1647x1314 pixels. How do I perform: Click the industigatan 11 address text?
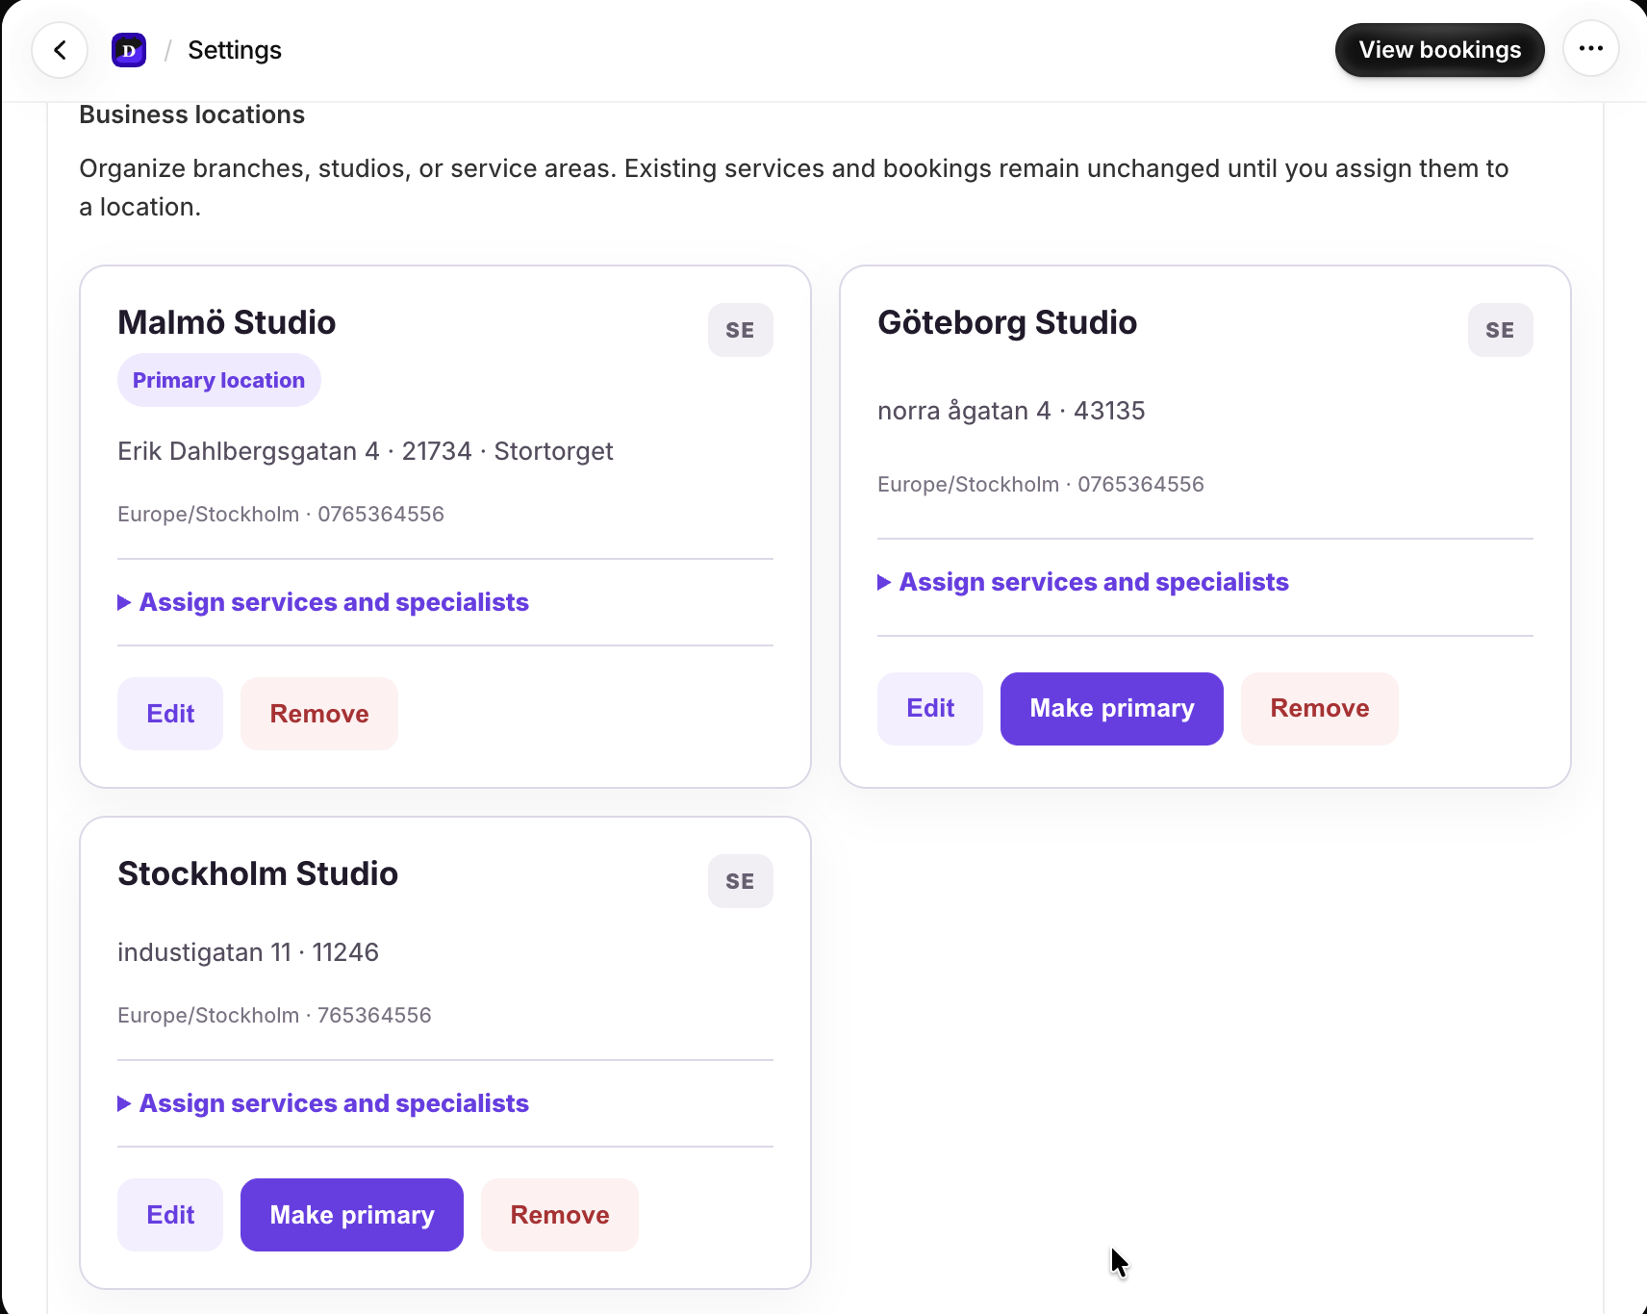click(248, 952)
